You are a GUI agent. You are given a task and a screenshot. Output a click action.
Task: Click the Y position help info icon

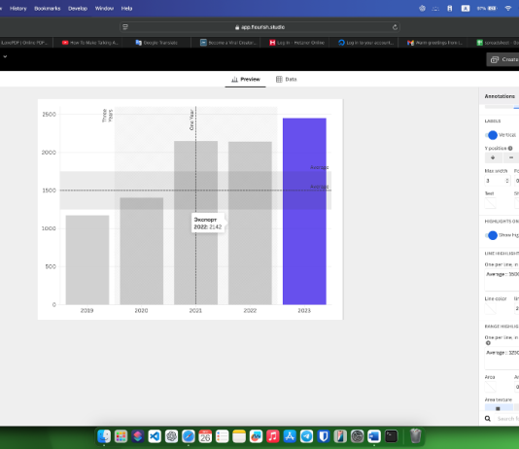click(510, 149)
